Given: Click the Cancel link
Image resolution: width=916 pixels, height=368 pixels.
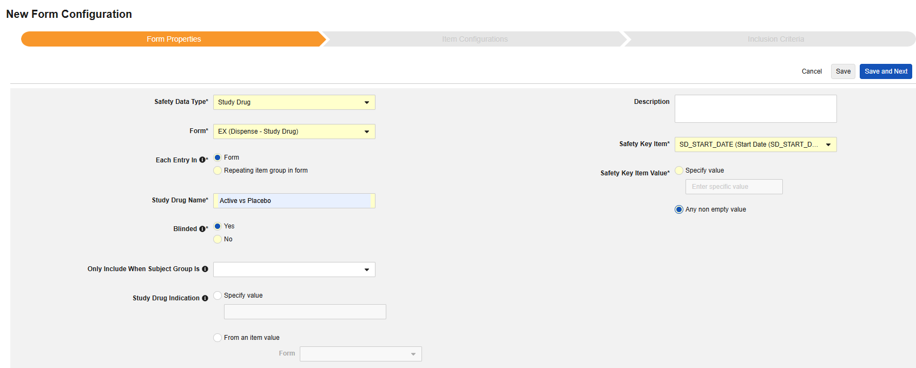Looking at the screenshot, I should (811, 71).
